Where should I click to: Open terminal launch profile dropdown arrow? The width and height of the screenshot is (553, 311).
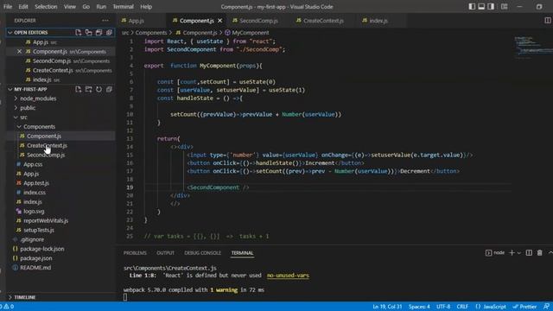click(518, 253)
